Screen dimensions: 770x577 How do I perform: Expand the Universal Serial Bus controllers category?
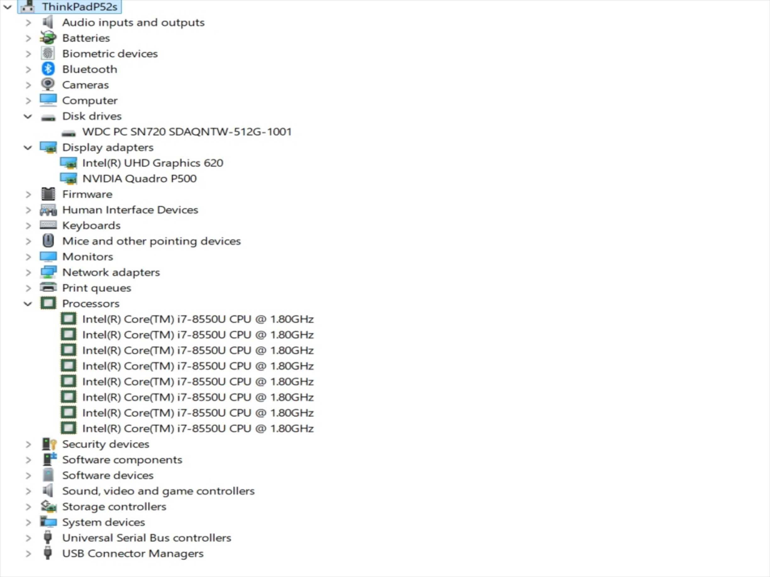(x=28, y=538)
